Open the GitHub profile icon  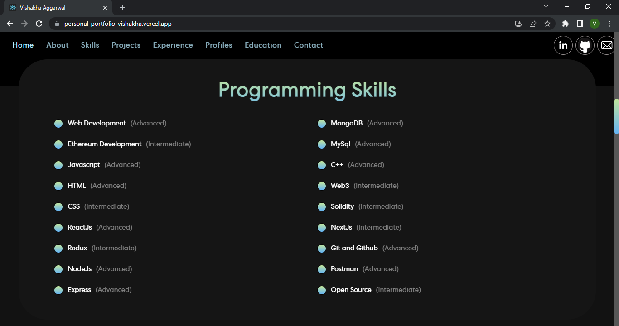[x=585, y=45]
